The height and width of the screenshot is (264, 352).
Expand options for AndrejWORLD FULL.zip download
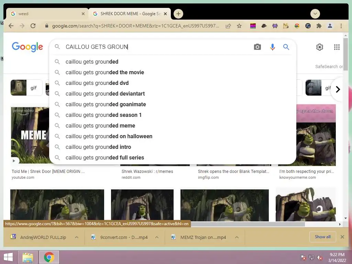tap(77, 237)
